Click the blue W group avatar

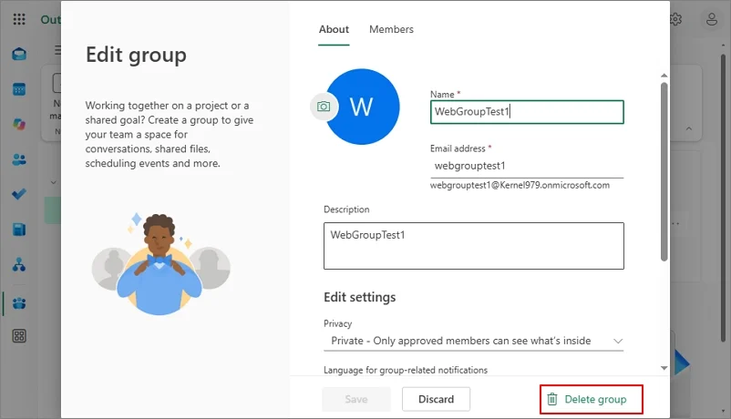(x=362, y=107)
